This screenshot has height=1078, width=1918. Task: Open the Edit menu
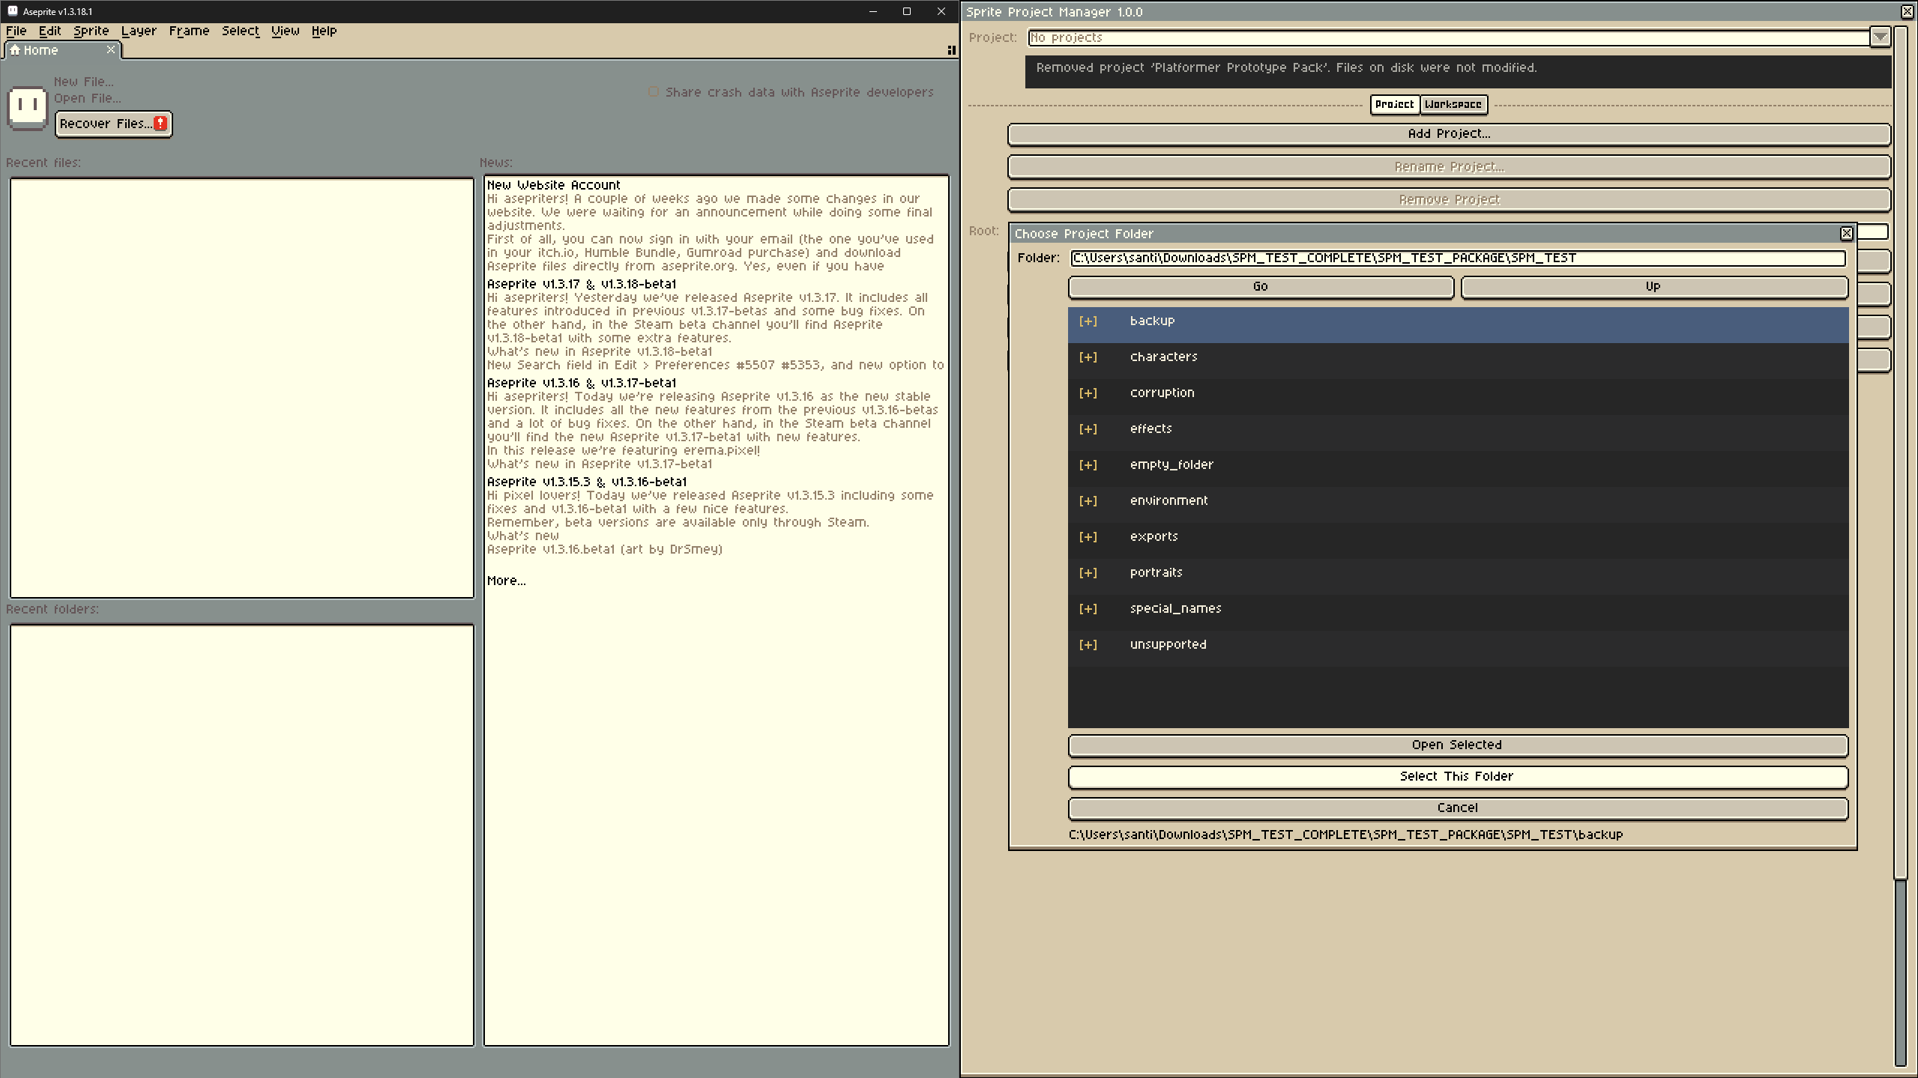click(49, 31)
